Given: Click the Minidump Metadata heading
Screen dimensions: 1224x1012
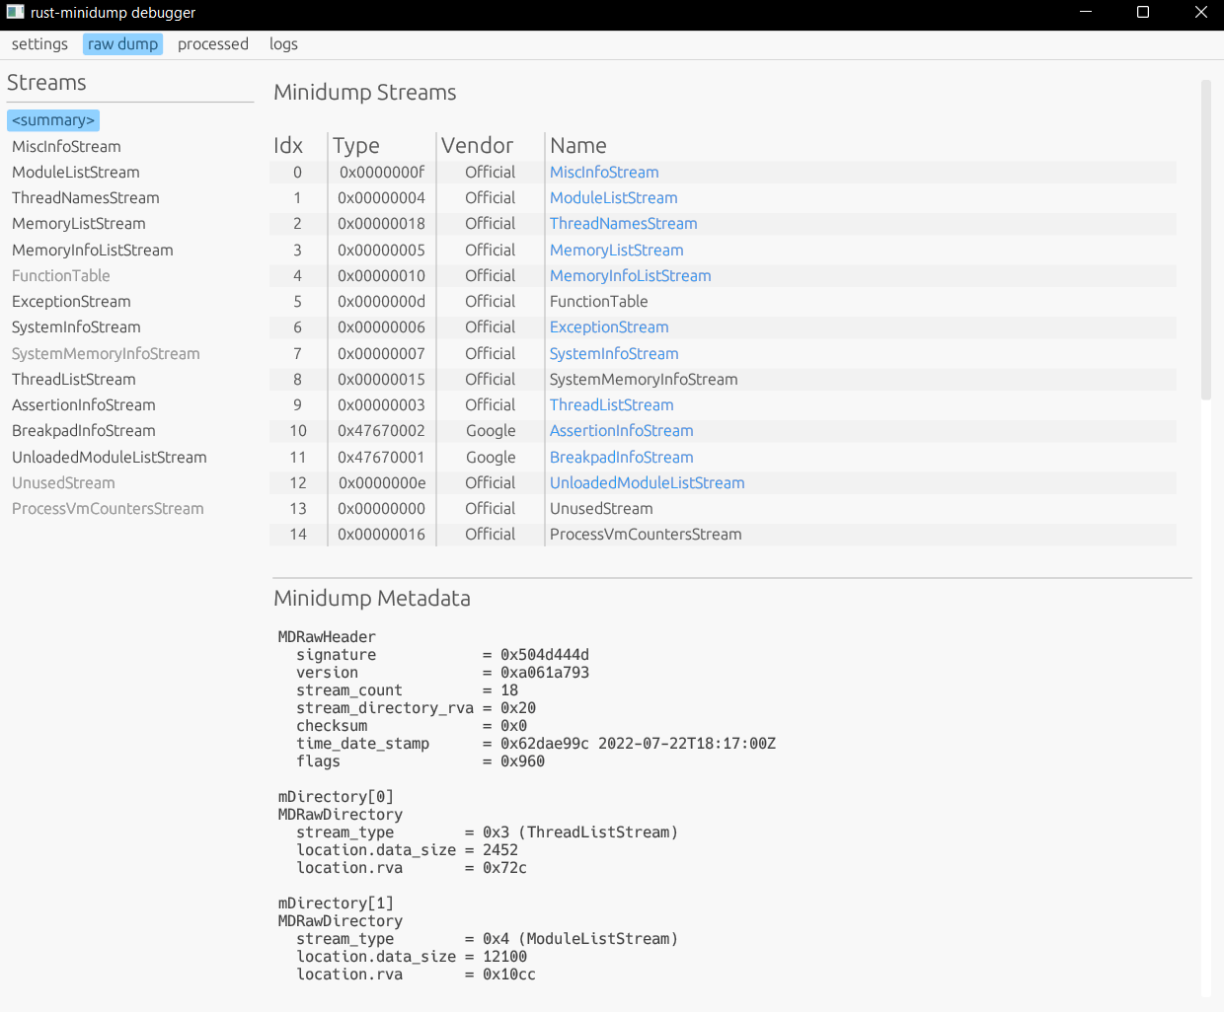Looking at the screenshot, I should tap(372, 598).
